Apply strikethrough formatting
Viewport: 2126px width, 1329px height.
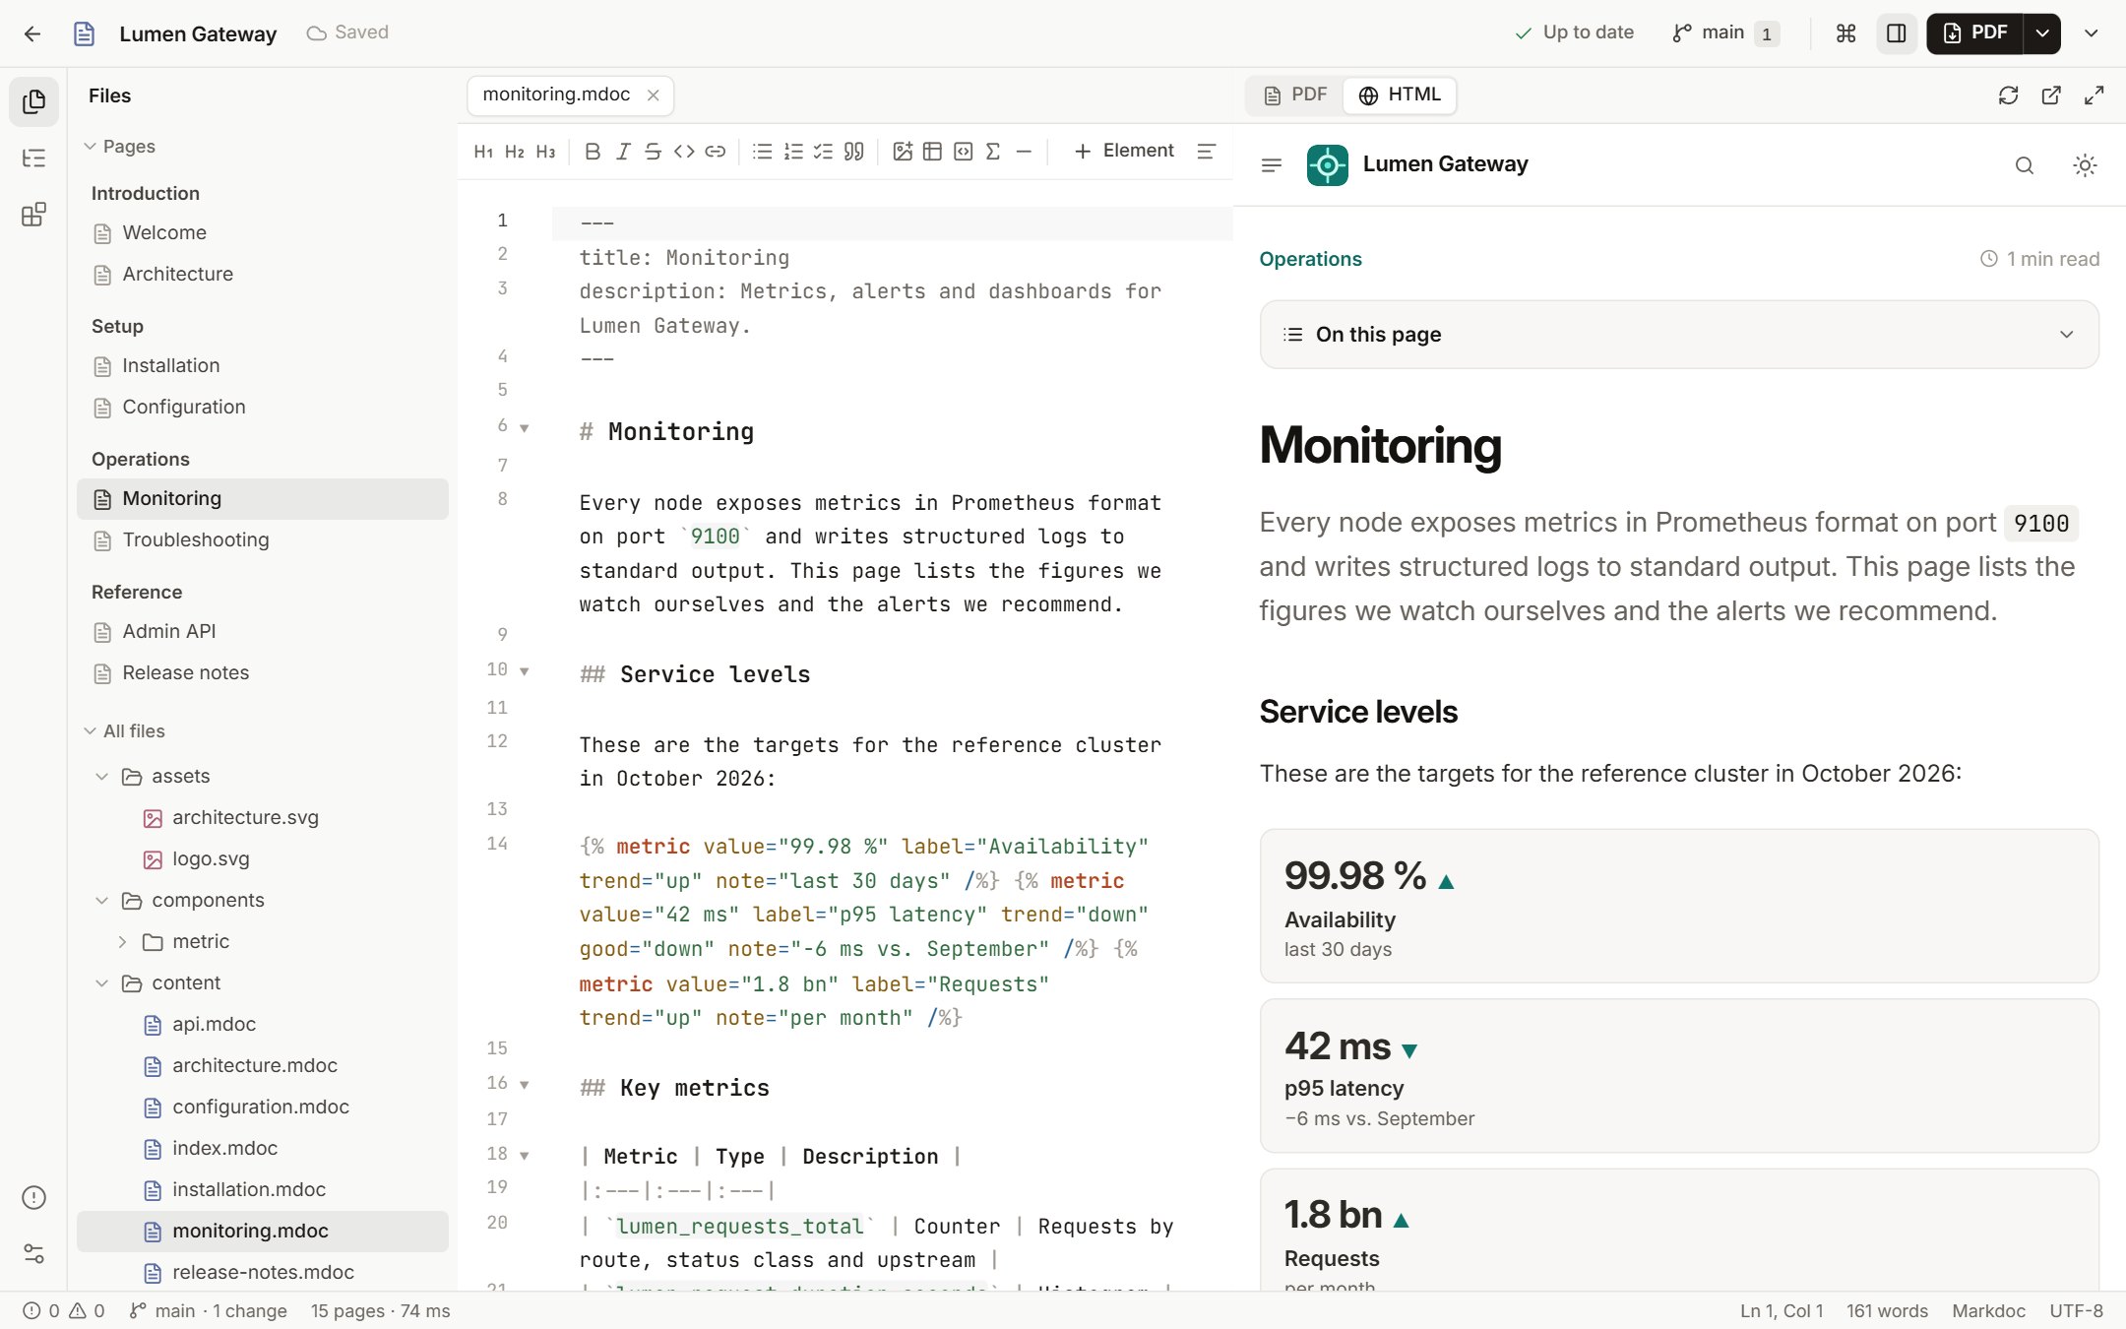653,151
